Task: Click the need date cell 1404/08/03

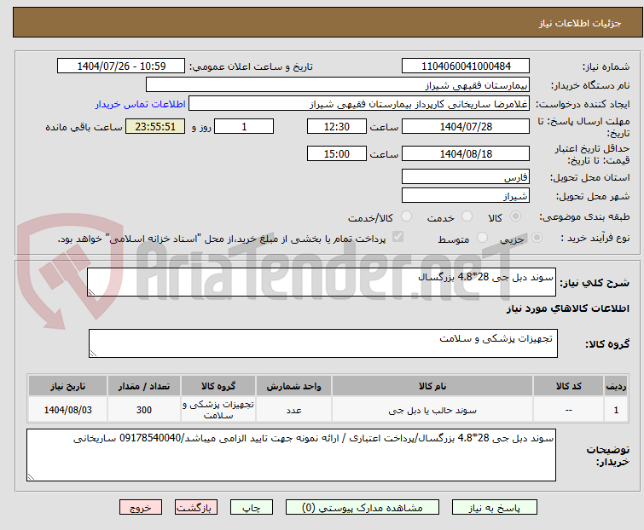Action: pos(67,410)
